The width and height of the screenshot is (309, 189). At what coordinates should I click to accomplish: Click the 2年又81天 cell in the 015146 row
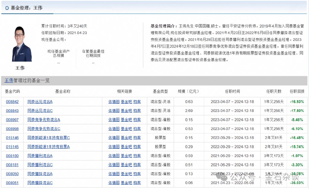[274, 138]
